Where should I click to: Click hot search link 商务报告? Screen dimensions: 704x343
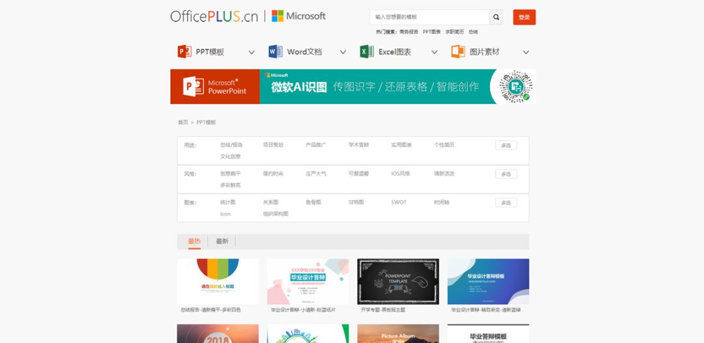click(x=409, y=32)
